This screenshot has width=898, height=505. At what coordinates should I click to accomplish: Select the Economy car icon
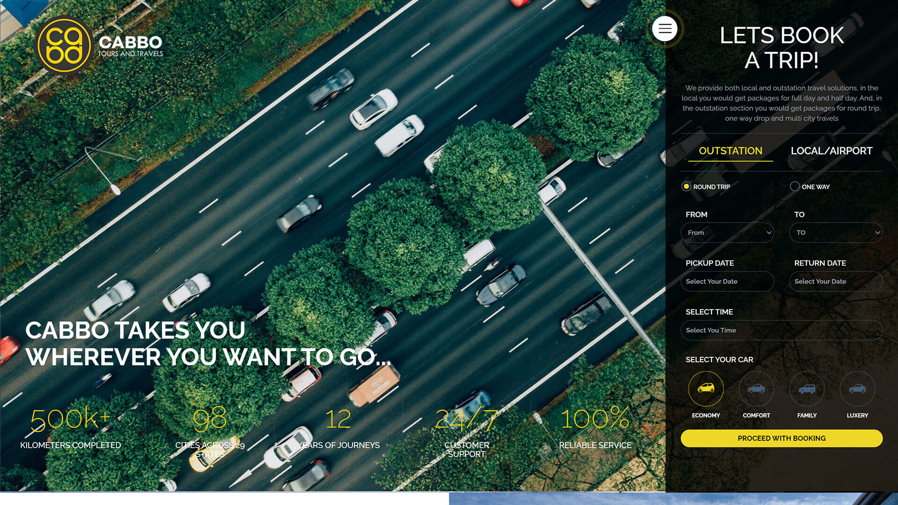tap(706, 389)
